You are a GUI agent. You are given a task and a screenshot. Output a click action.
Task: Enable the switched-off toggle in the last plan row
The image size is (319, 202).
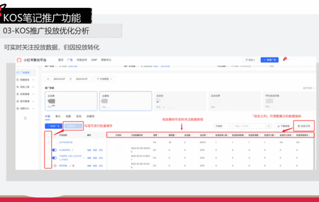[x=54, y=166]
